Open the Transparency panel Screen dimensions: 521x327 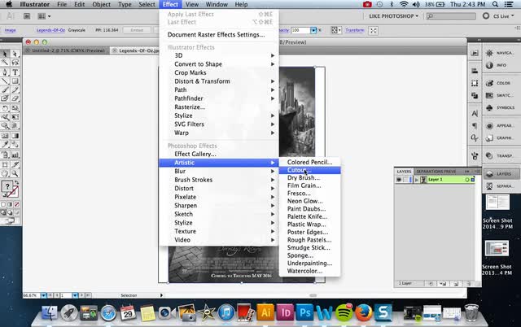(x=499, y=155)
